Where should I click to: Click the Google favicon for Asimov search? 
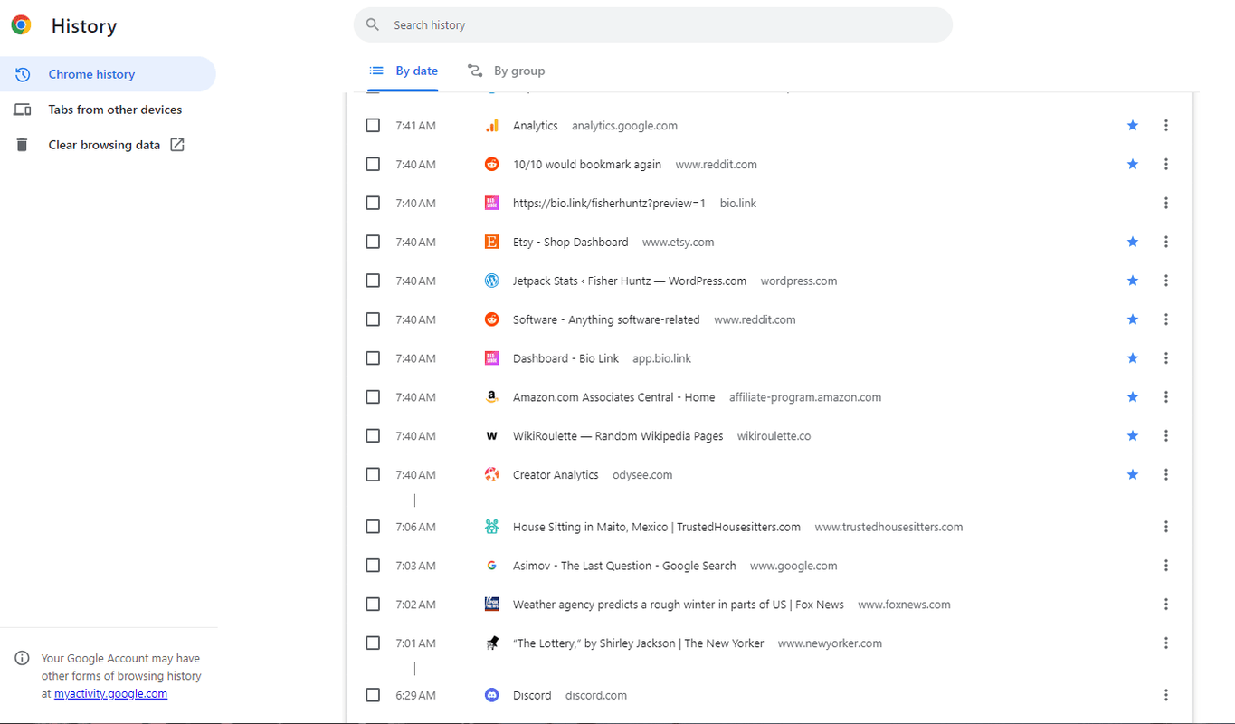[492, 566]
